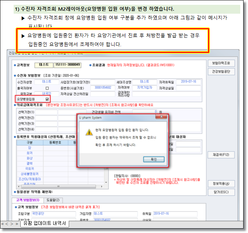Click the 건강보험공단 button

click(221, 72)
